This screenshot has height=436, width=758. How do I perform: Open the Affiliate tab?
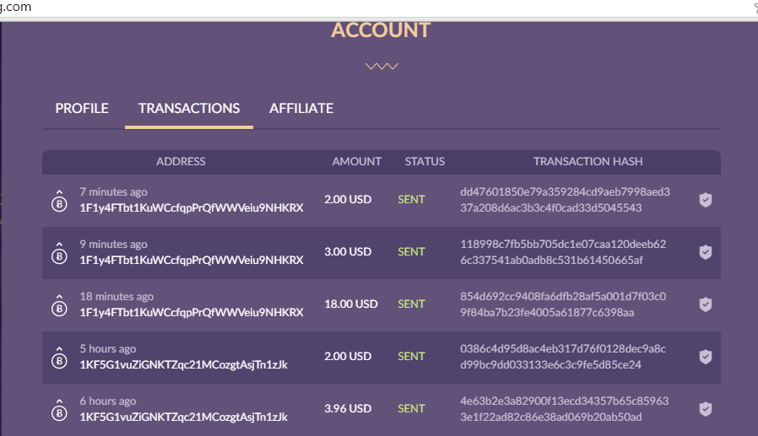click(x=301, y=109)
